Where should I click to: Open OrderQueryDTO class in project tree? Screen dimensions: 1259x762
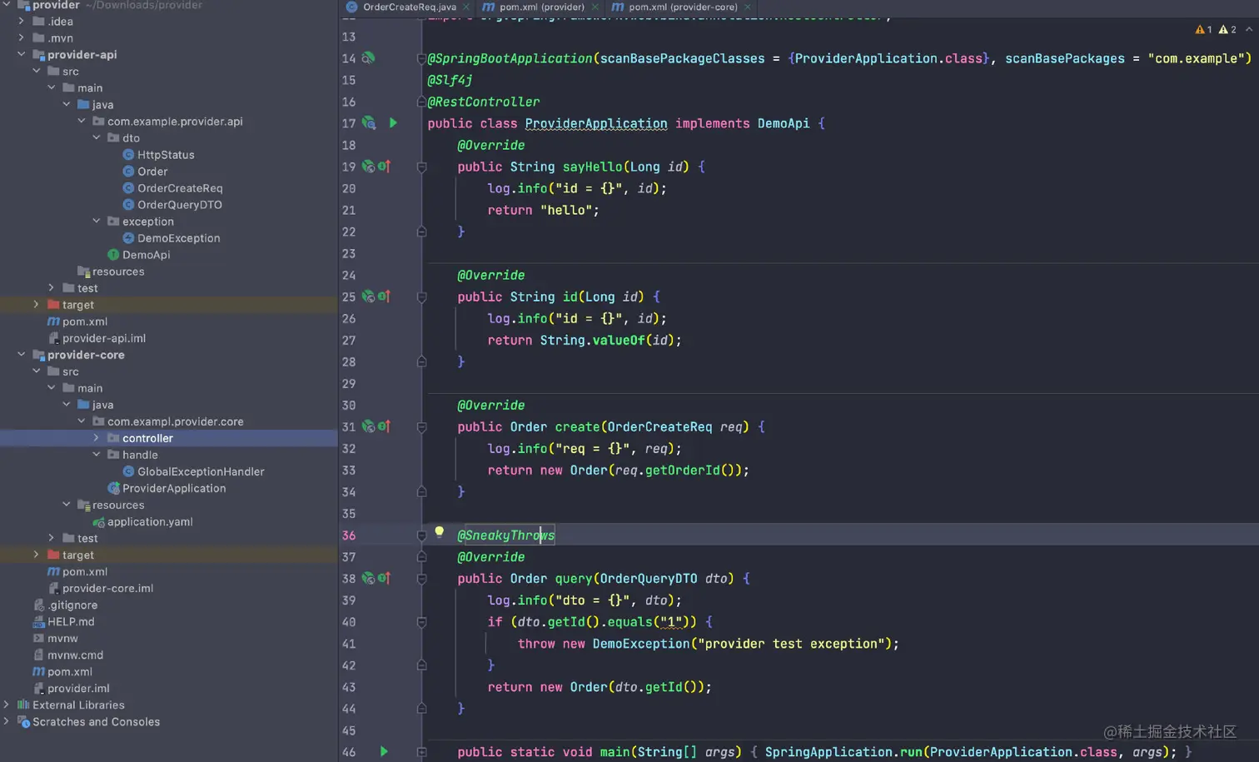[179, 205]
